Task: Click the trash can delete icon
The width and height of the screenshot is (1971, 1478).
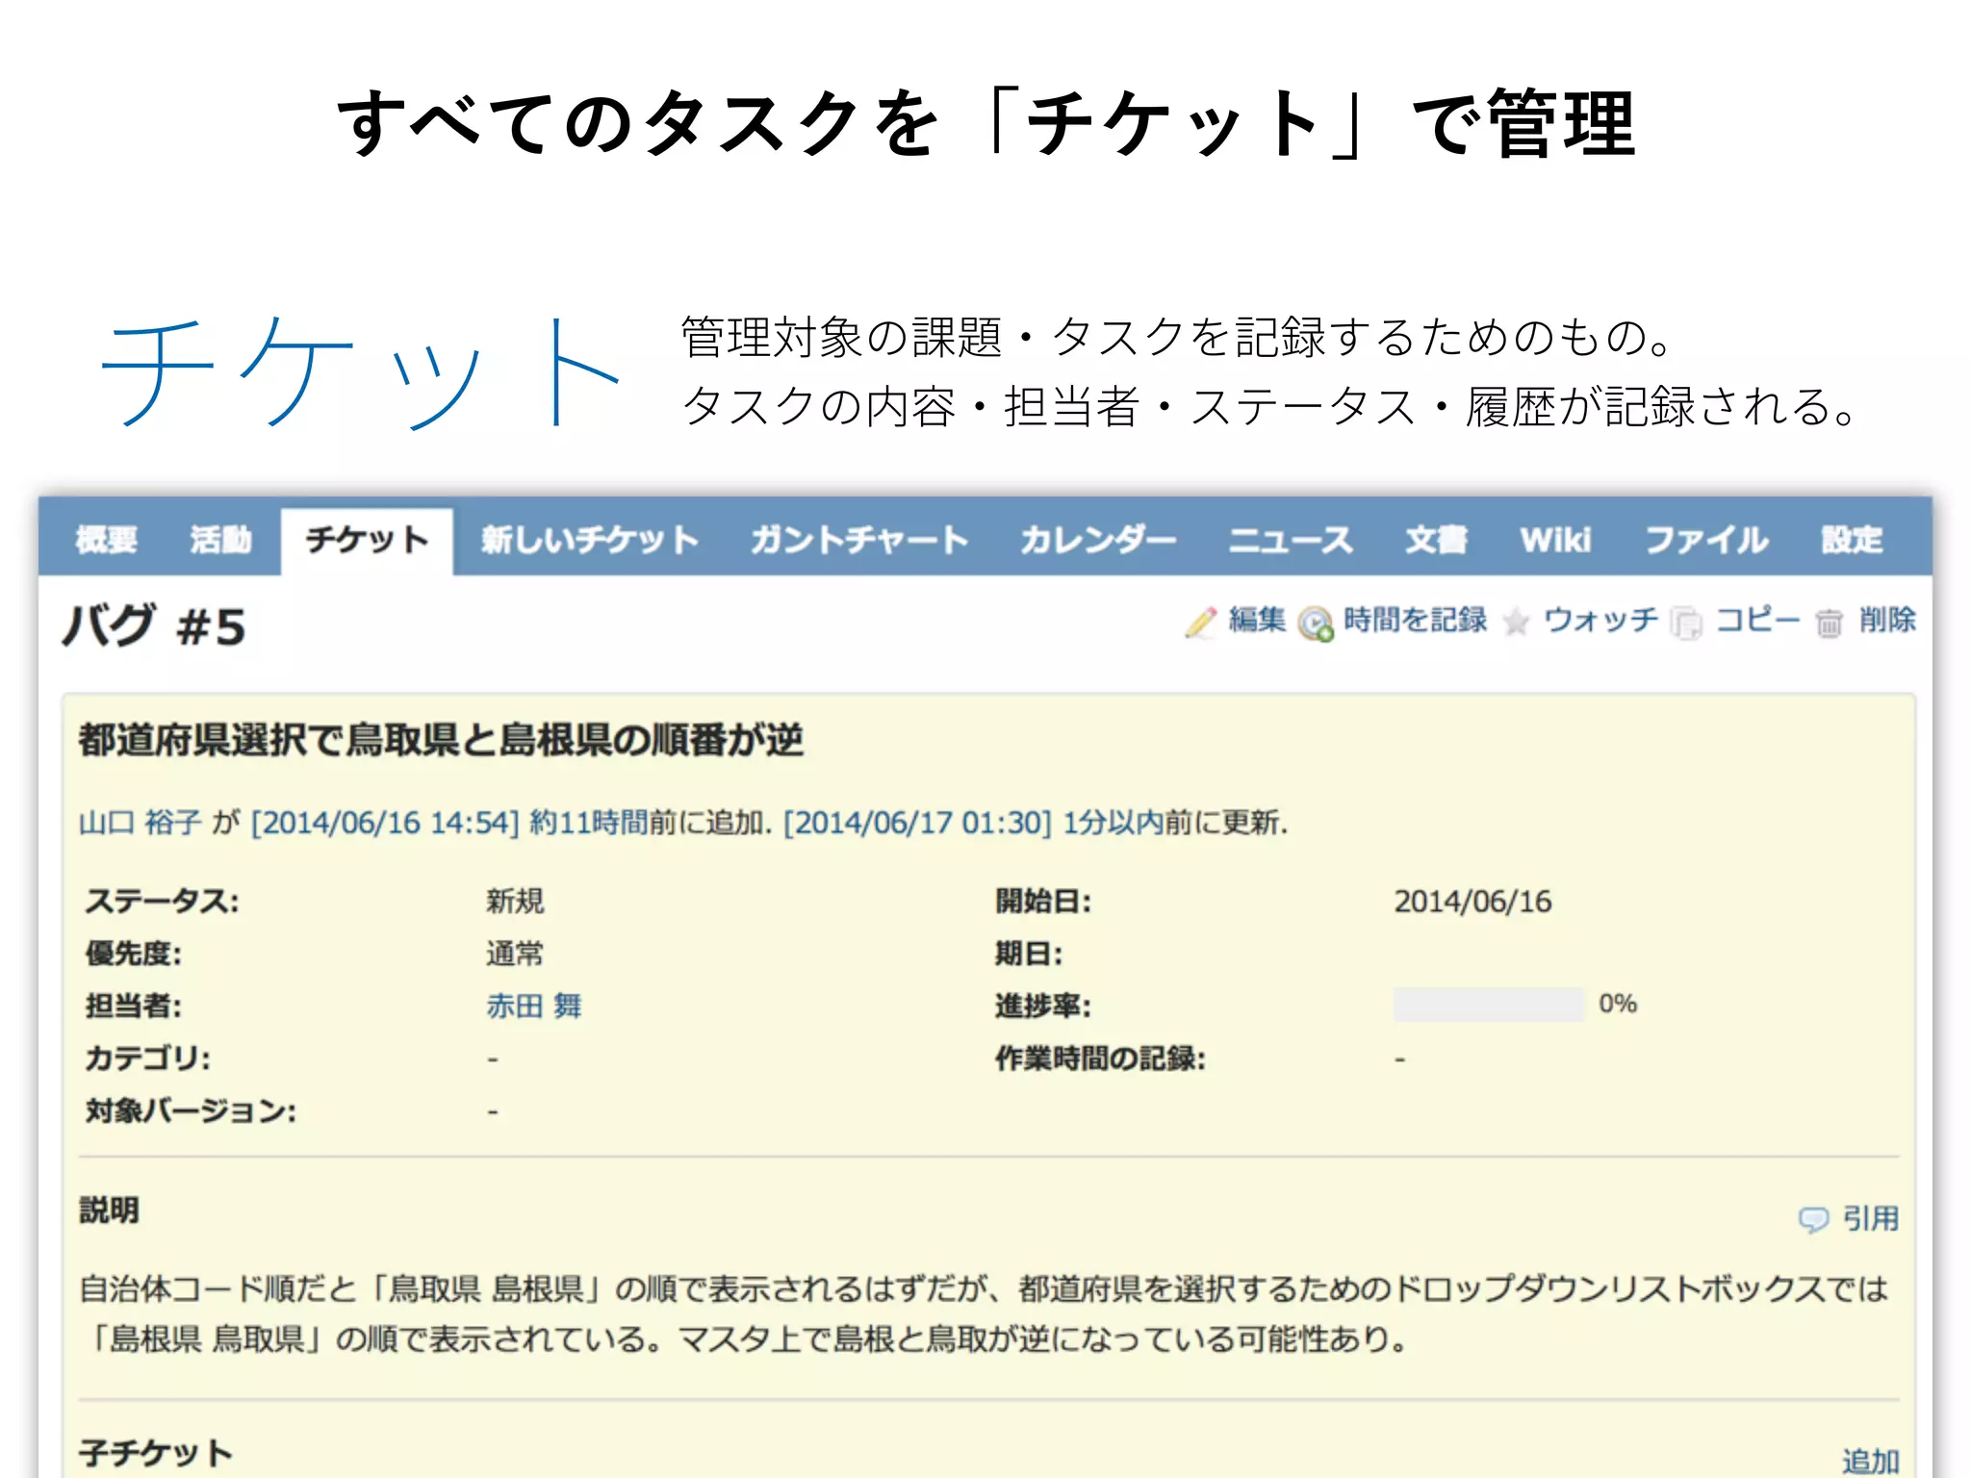Action: [1830, 624]
